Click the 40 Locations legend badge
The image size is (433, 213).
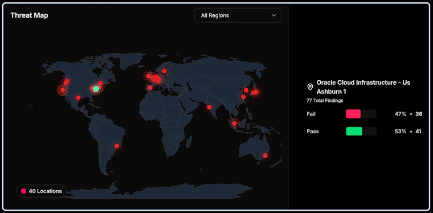point(42,191)
